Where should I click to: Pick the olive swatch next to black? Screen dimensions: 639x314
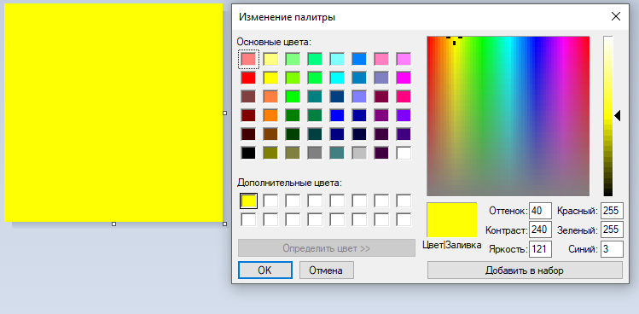click(270, 153)
